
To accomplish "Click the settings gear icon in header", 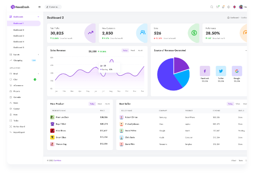I will pos(229,7).
